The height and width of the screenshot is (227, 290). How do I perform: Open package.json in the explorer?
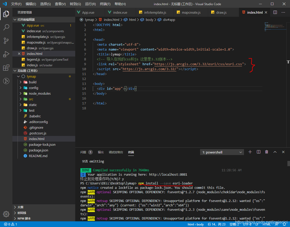39,150
